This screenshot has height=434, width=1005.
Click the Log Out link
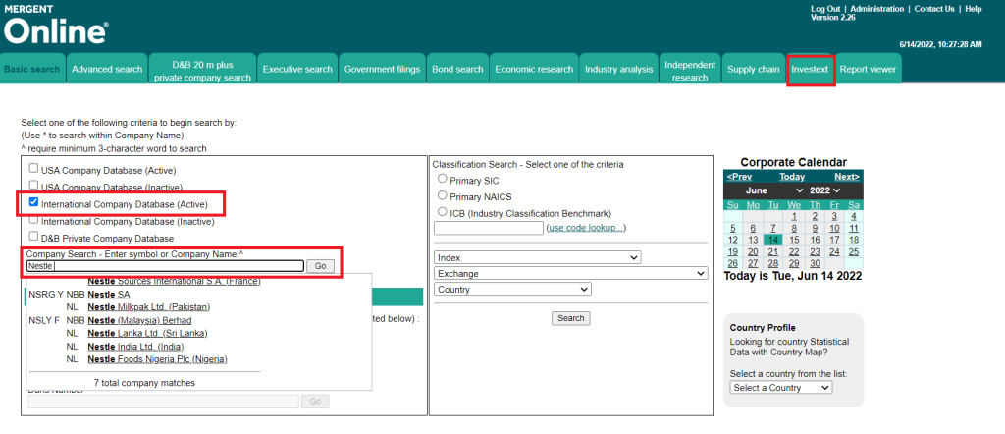(824, 9)
